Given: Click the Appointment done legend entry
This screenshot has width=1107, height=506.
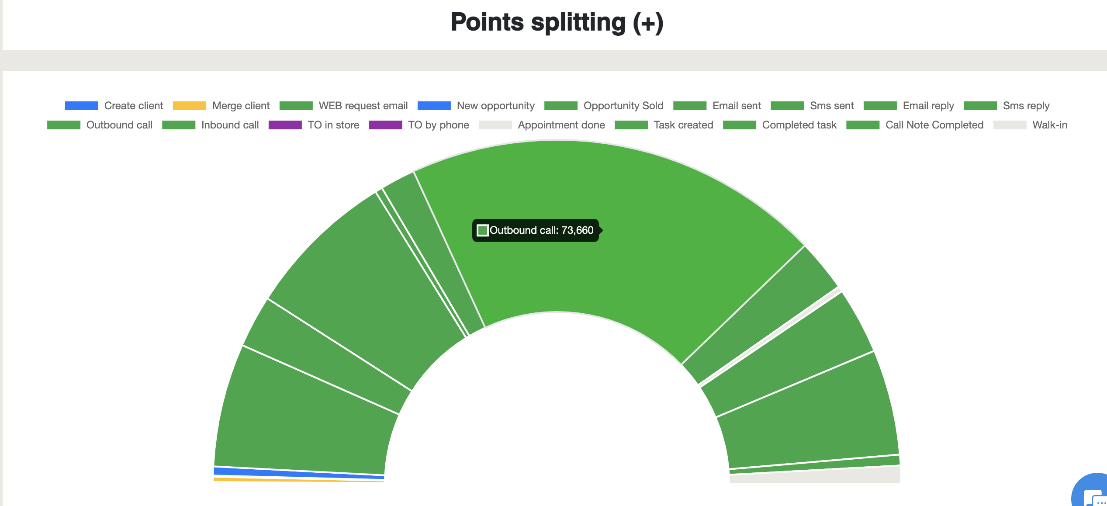Looking at the screenshot, I should pyautogui.click(x=542, y=125).
